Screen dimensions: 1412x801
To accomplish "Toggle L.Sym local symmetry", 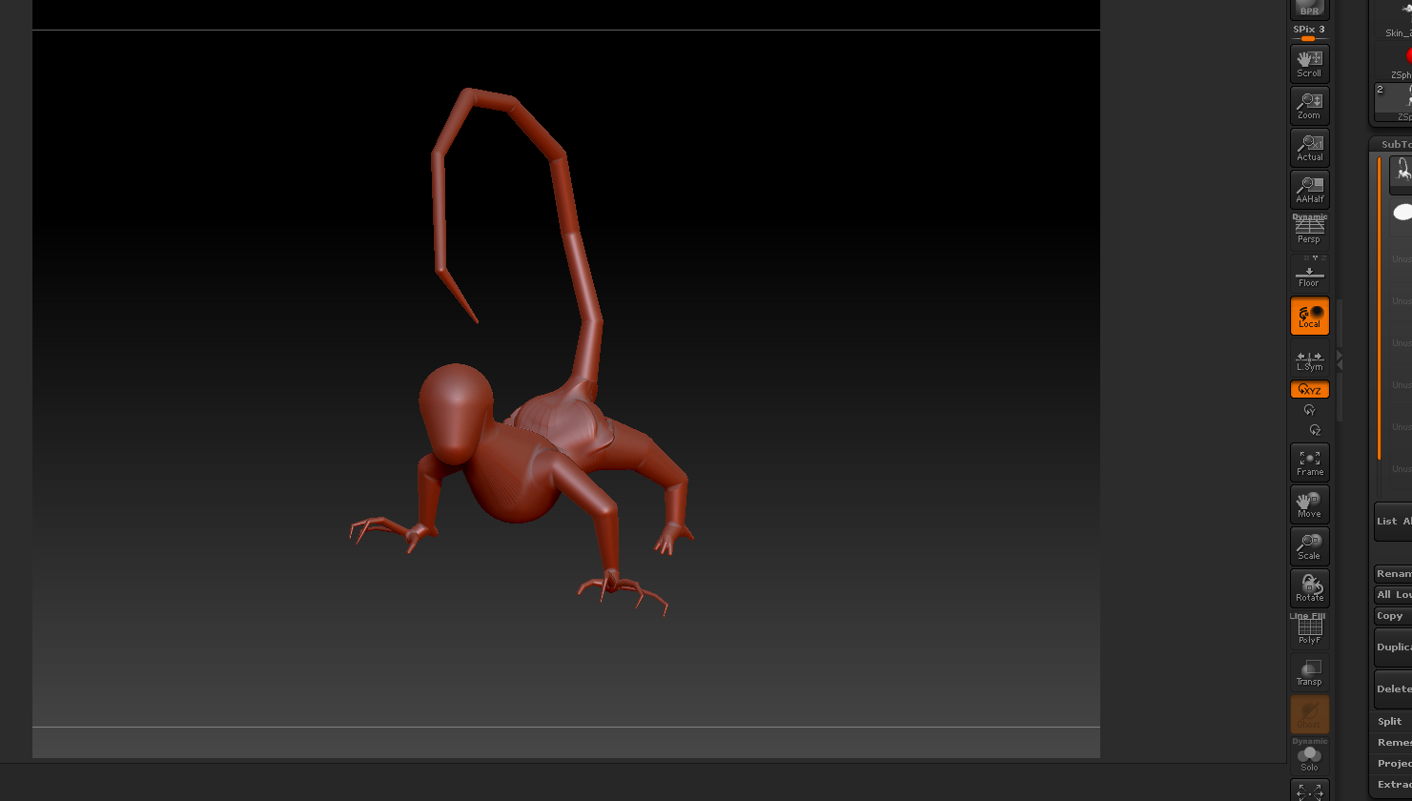I will (1309, 359).
